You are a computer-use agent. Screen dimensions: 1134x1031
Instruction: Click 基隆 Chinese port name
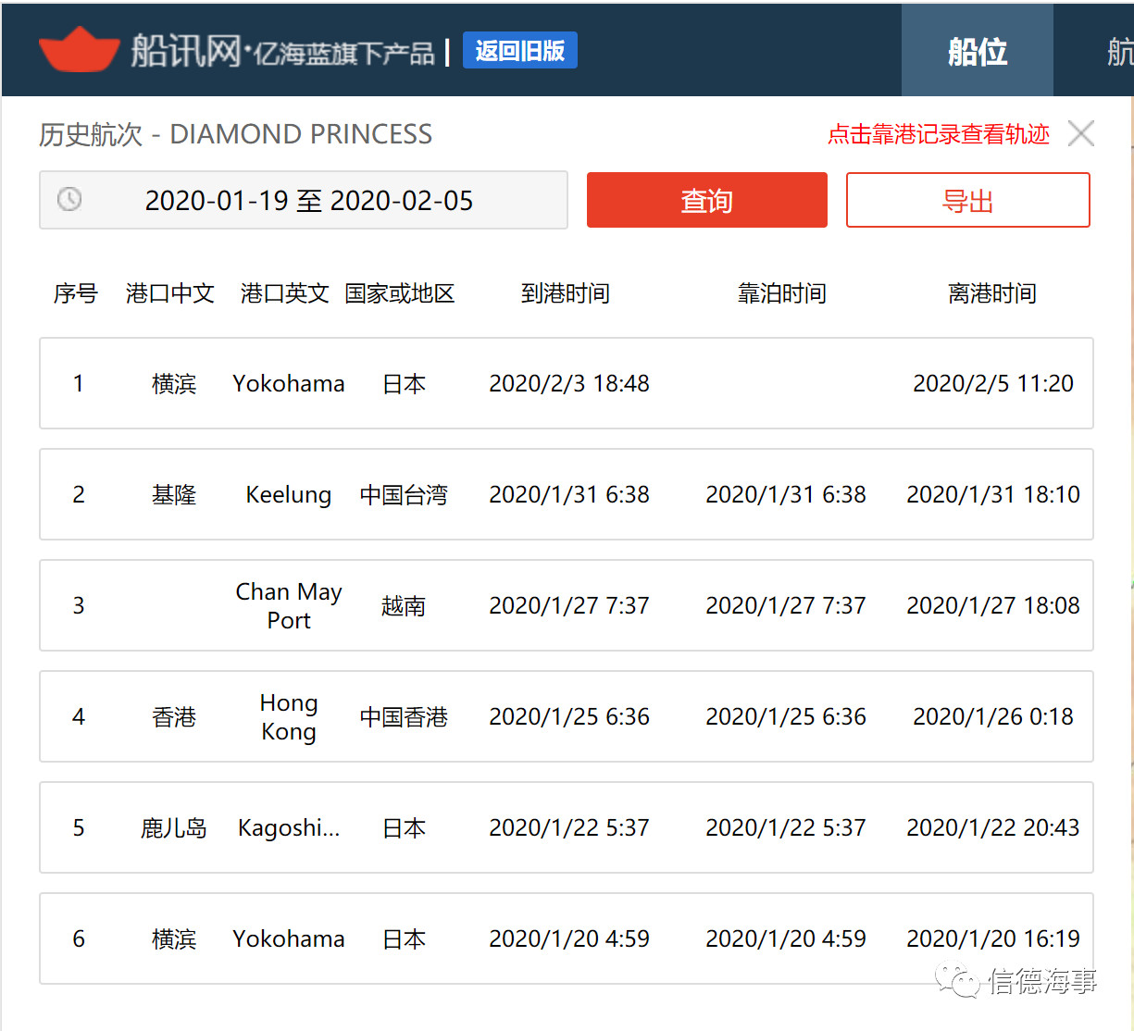(174, 495)
